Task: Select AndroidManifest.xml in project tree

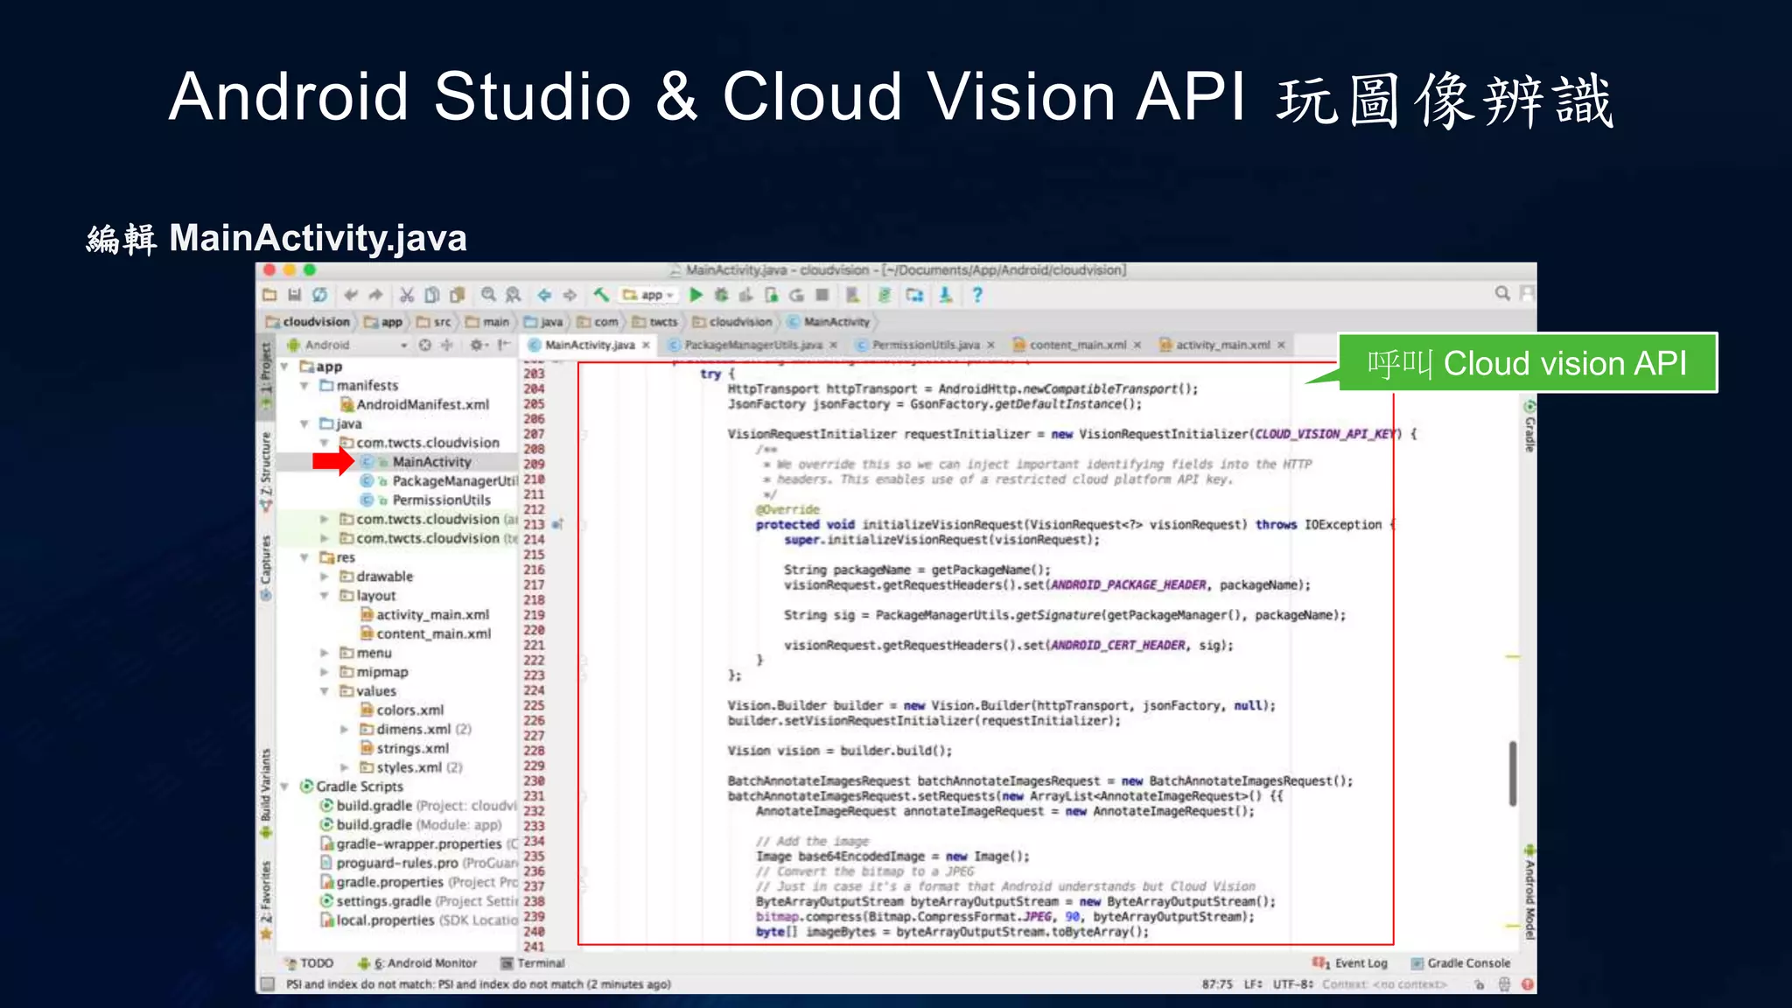Action: pyautogui.click(x=415, y=405)
